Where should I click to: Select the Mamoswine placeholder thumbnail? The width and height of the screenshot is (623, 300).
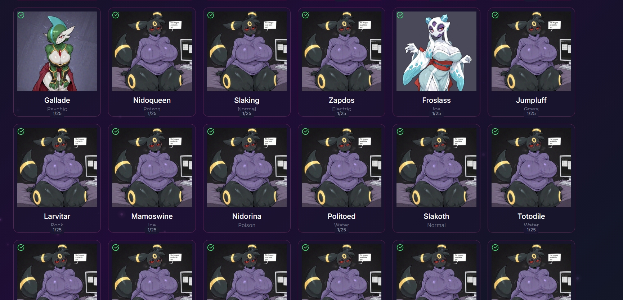pyautogui.click(x=152, y=167)
